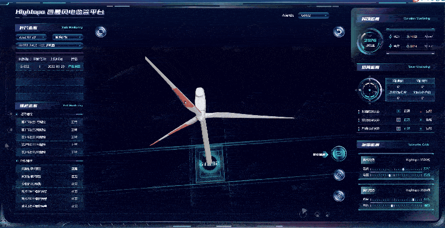Click the G1032 cell in the blade table
The image size is (445, 228).
tap(24, 66)
